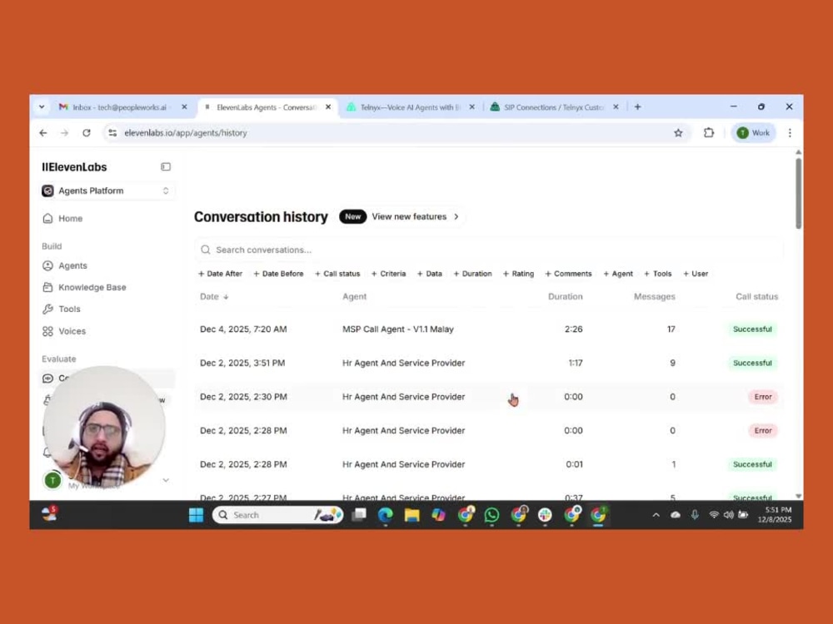833x624 pixels.
Task: Open the Windows Start menu
Action: [196, 515]
